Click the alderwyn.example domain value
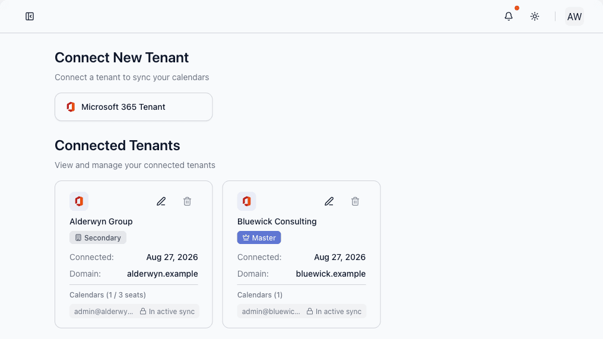 click(162, 274)
